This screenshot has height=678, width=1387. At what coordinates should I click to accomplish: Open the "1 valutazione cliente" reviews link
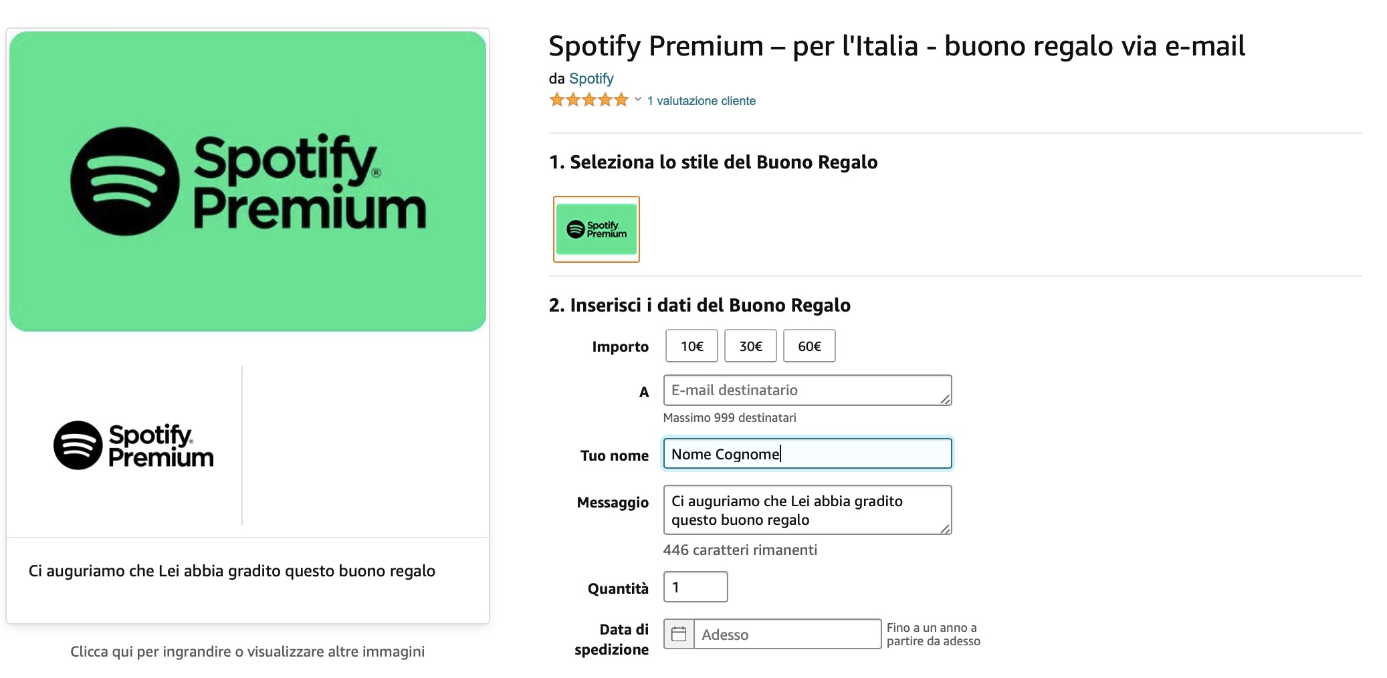[x=700, y=102]
